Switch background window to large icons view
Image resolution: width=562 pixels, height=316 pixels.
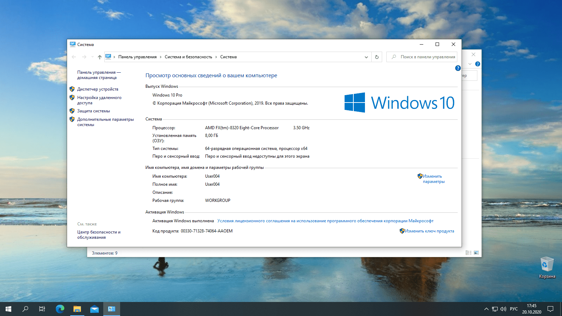[x=476, y=253]
